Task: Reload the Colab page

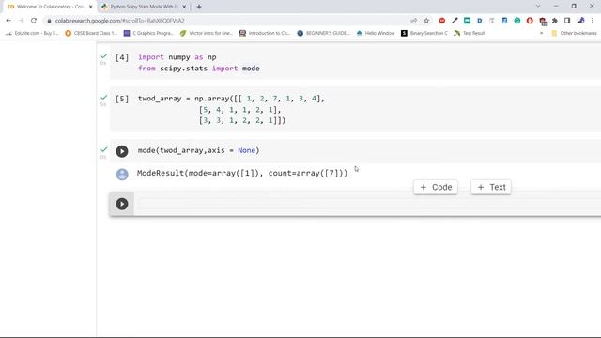Action: click(34, 21)
